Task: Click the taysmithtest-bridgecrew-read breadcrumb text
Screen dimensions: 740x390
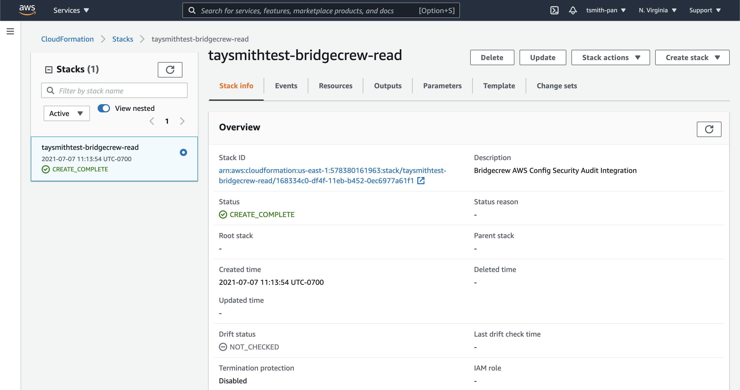Action: click(200, 39)
